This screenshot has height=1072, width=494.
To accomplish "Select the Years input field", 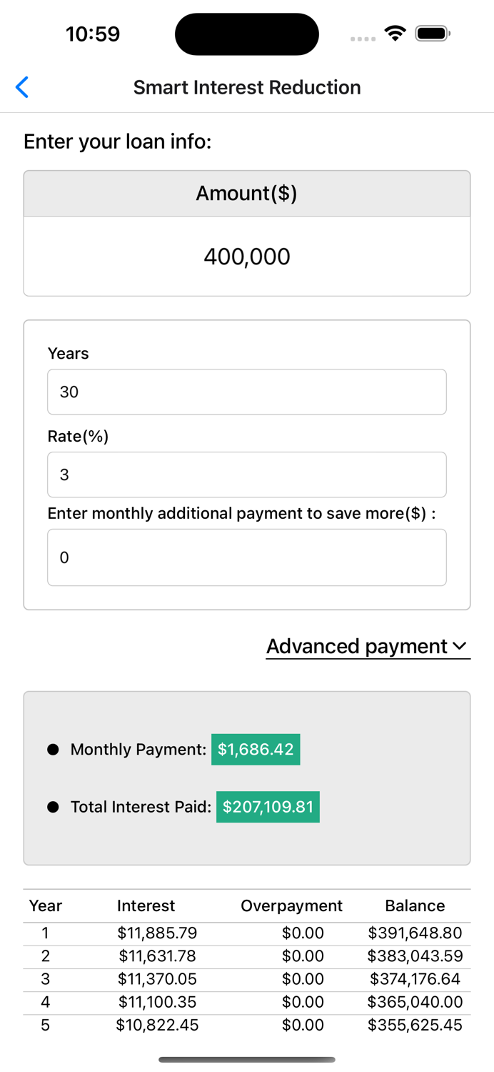I will pos(247,392).
